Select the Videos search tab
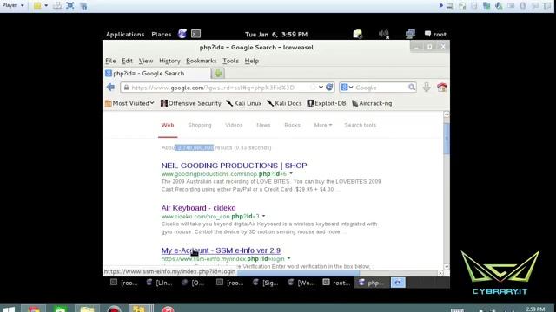556x312 pixels. tap(234, 125)
